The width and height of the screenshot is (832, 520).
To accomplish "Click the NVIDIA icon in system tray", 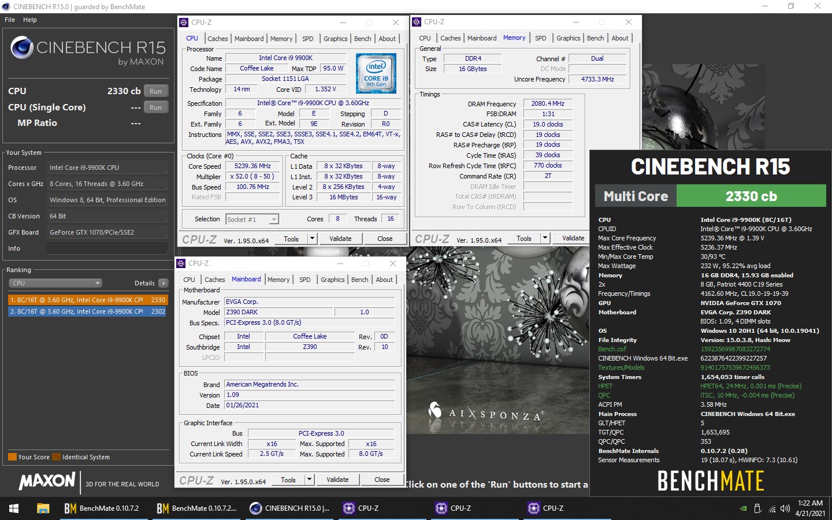I will [743, 508].
